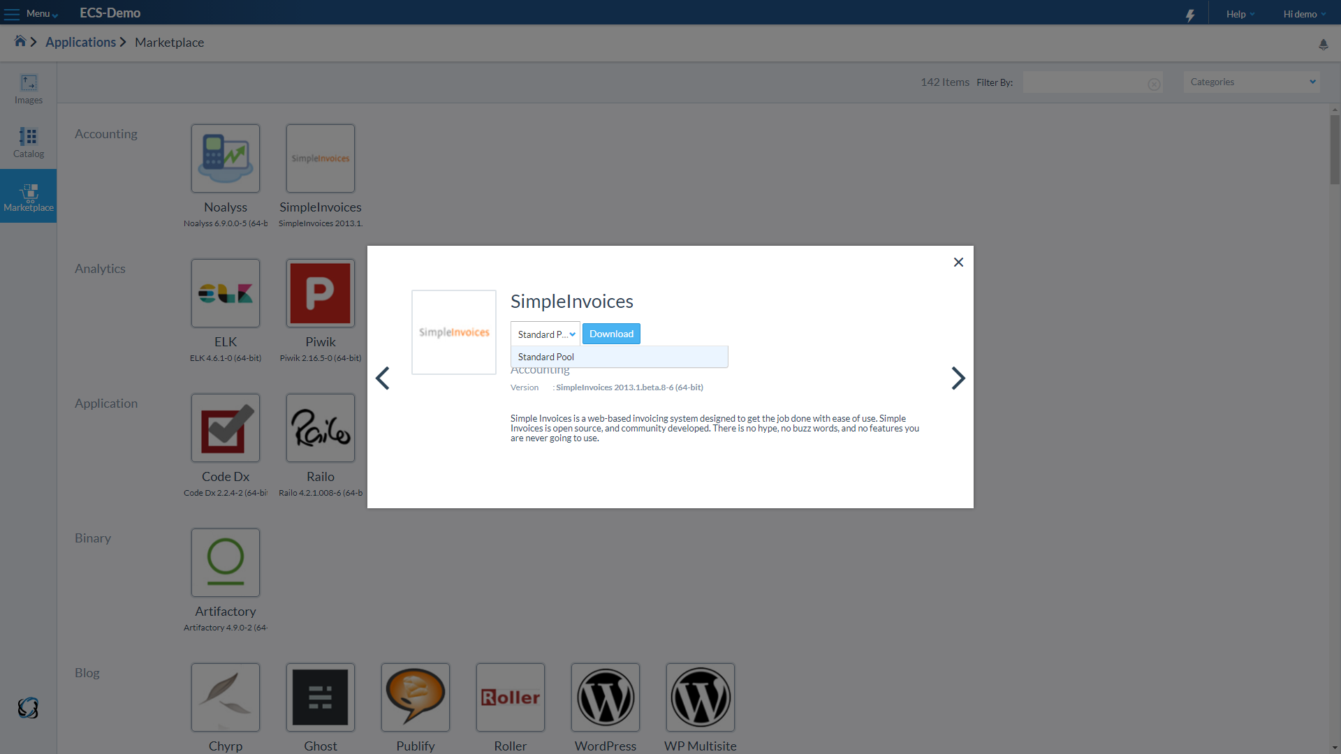Click the SimpleInvoices dialog heading

click(571, 302)
